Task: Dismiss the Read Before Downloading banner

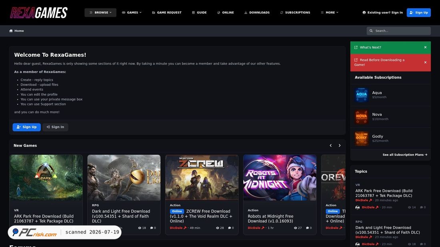Action: [426, 62]
